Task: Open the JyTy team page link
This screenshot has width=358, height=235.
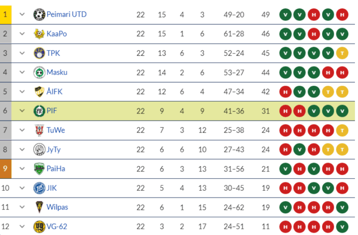Action: [53, 150]
